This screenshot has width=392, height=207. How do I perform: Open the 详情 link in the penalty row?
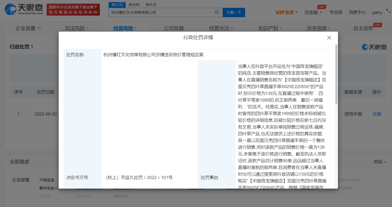click(x=377, y=114)
